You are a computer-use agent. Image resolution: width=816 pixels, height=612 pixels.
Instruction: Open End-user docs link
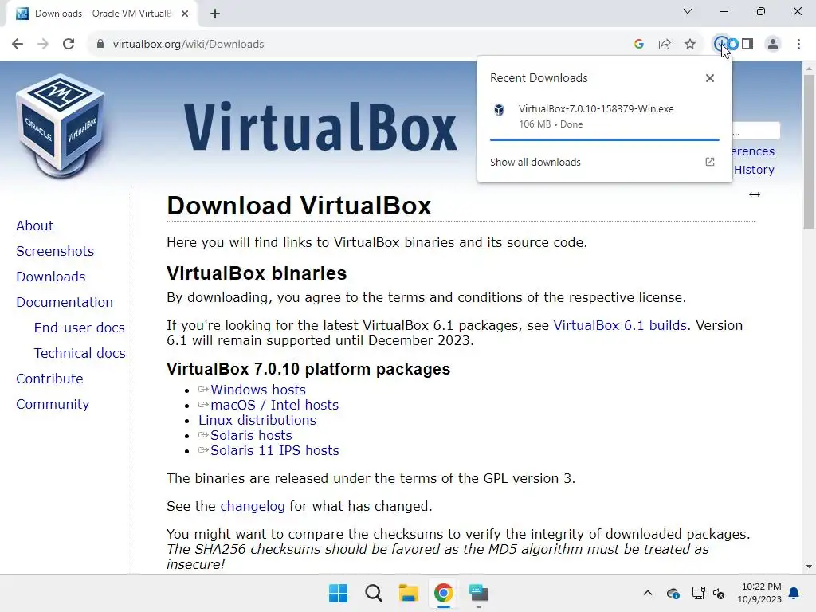point(79,328)
